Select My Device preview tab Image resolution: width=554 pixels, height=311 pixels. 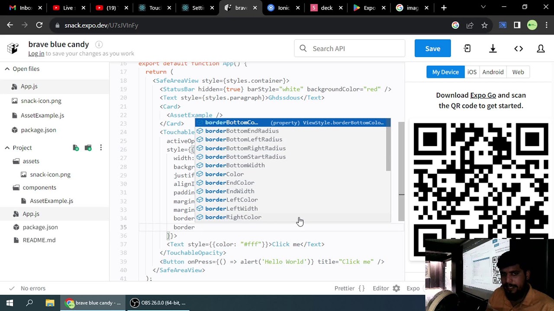(445, 72)
